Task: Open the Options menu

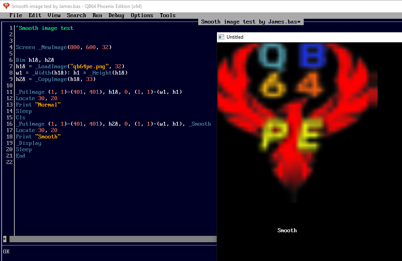Action: pos(142,16)
